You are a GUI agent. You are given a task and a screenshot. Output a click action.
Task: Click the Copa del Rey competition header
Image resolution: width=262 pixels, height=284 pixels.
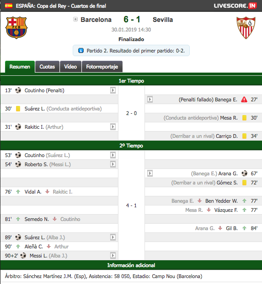tap(61, 6)
